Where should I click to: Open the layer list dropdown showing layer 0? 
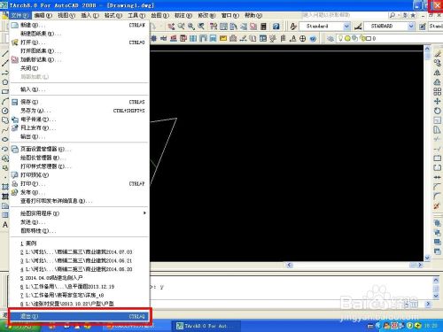[x=390, y=38]
